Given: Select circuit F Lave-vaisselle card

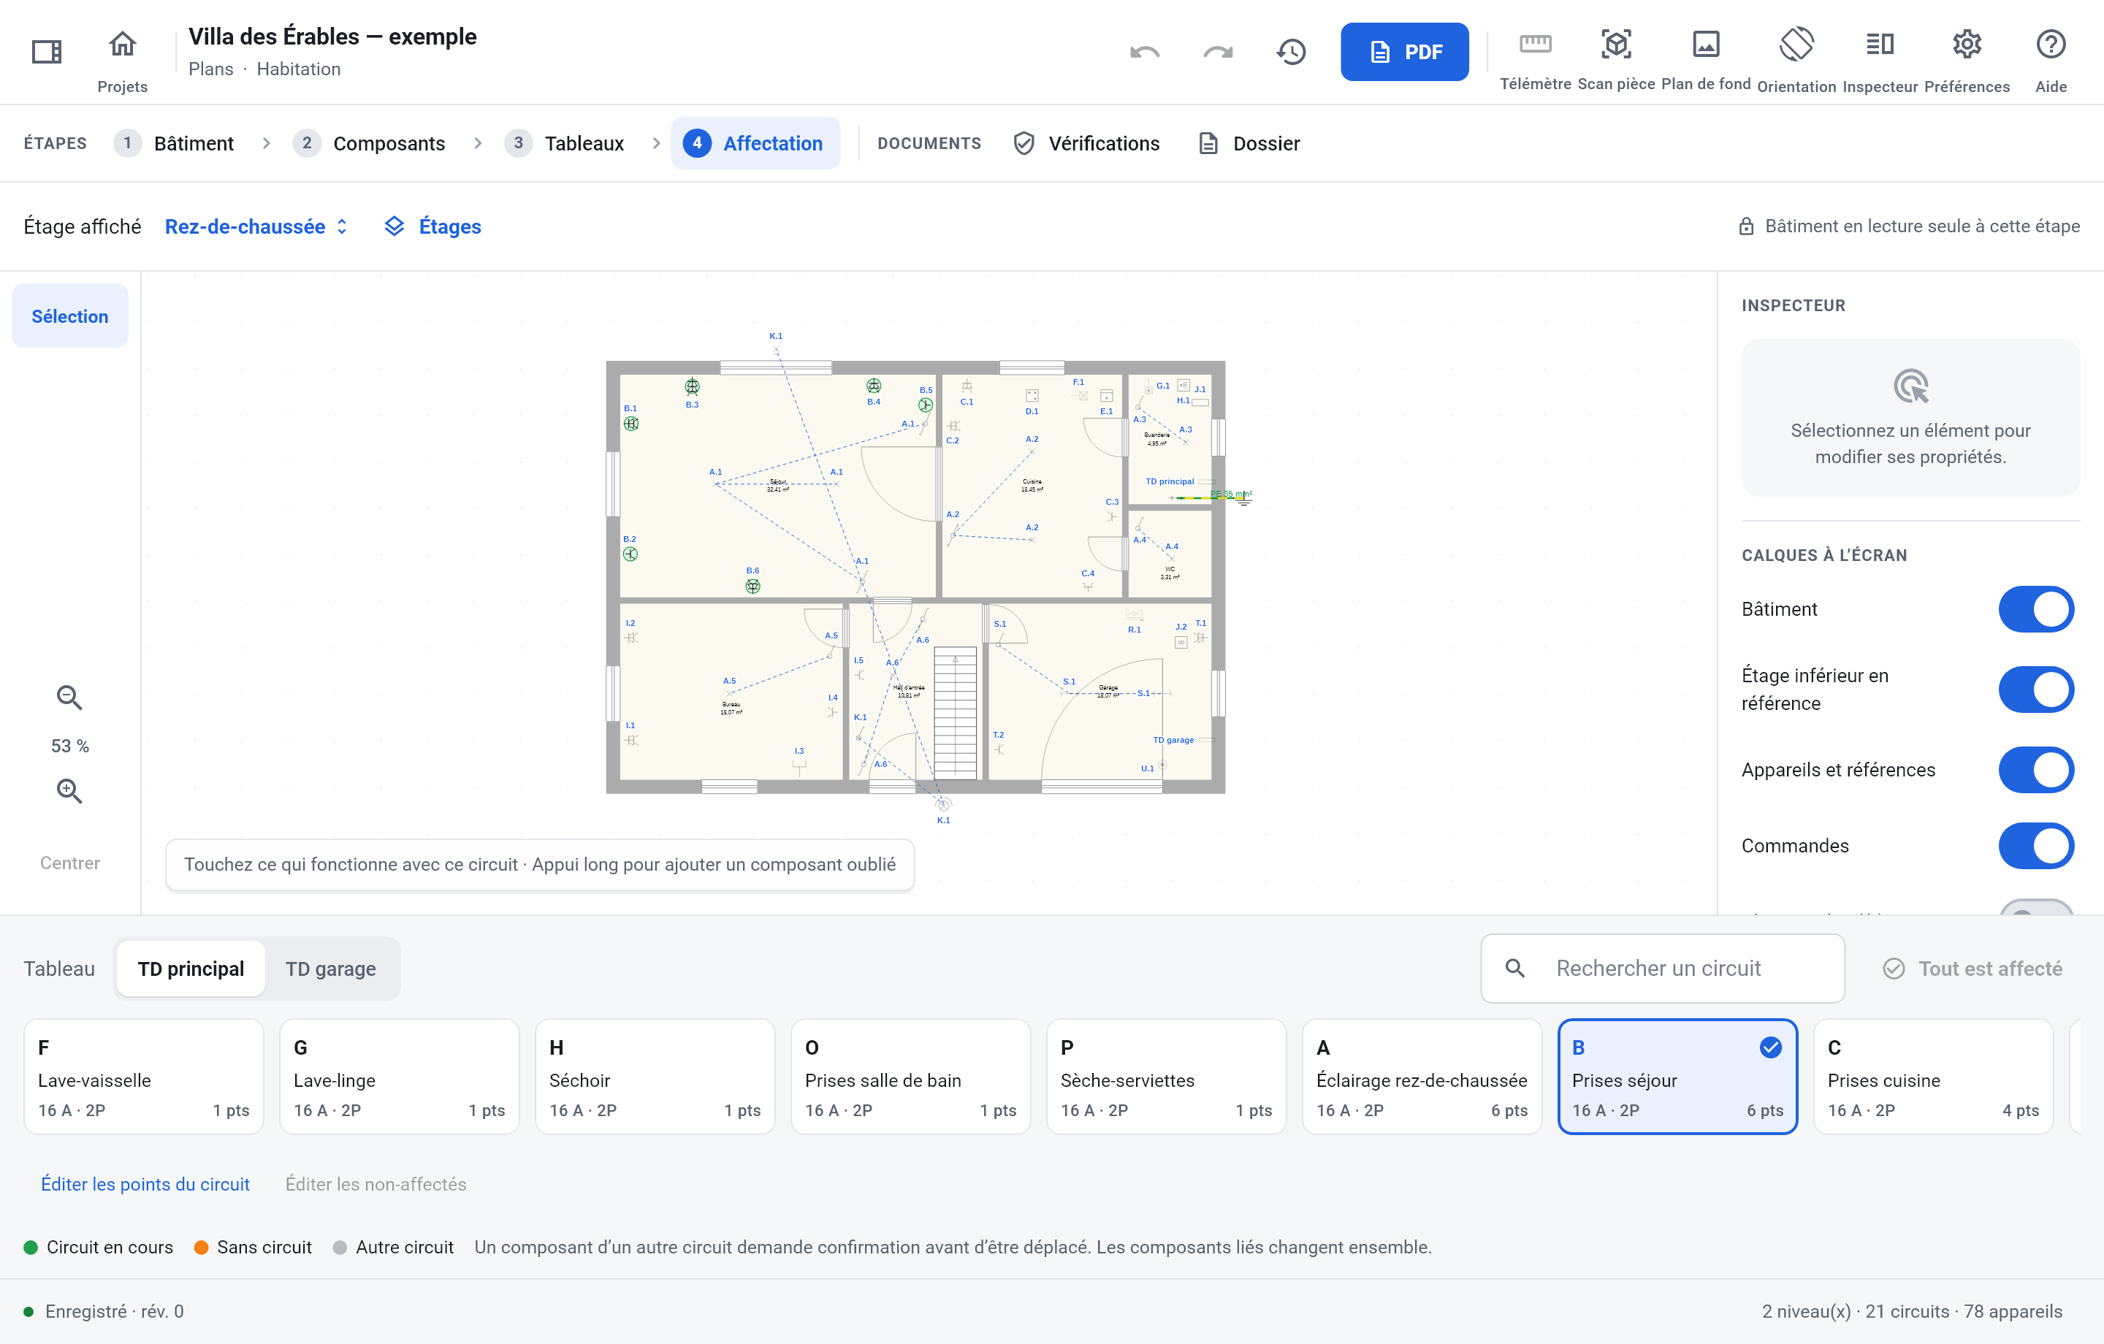Looking at the screenshot, I should coord(143,1077).
